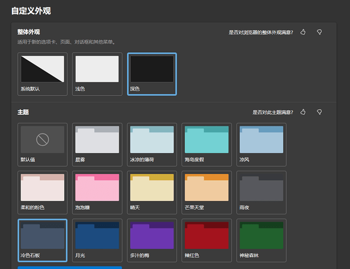Apply the 雨夜 theme
This screenshot has width=350, height=269.
pyautogui.click(x=261, y=193)
